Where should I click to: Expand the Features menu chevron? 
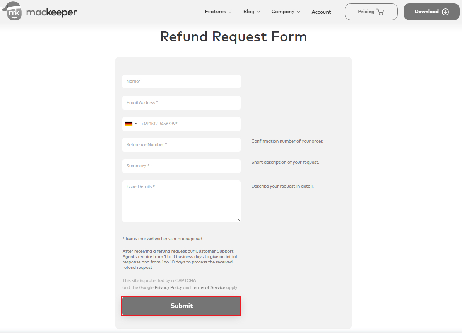pyautogui.click(x=230, y=12)
